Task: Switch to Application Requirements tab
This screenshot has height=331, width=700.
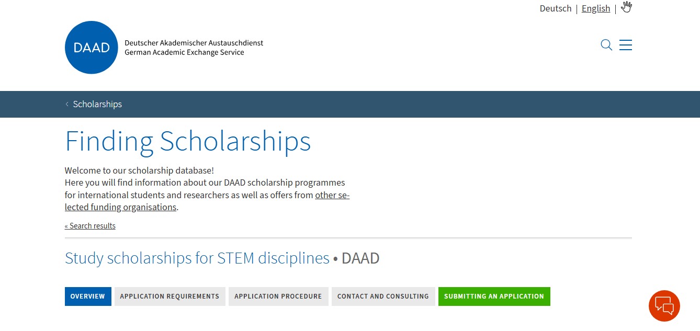Action: 170,296
